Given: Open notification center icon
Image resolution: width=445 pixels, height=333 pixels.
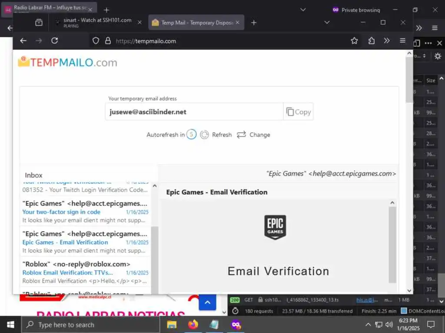Looking at the screenshot, I should pyautogui.click(x=431, y=324).
